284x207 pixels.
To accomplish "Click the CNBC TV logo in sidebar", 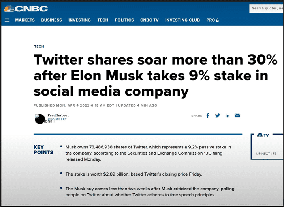I will tap(263, 135).
